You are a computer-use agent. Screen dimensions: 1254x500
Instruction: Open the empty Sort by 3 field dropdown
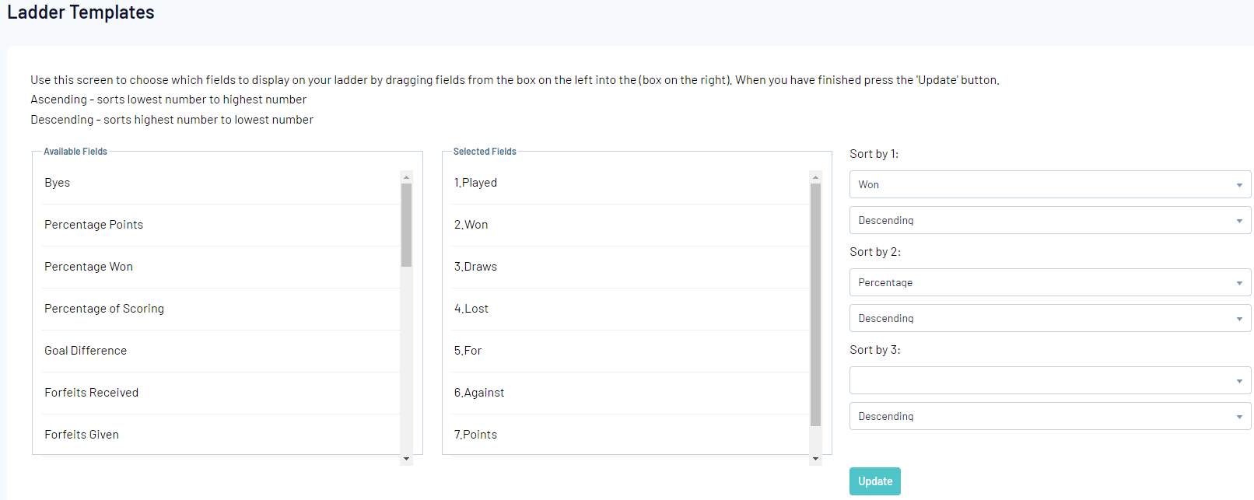[x=1049, y=380]
